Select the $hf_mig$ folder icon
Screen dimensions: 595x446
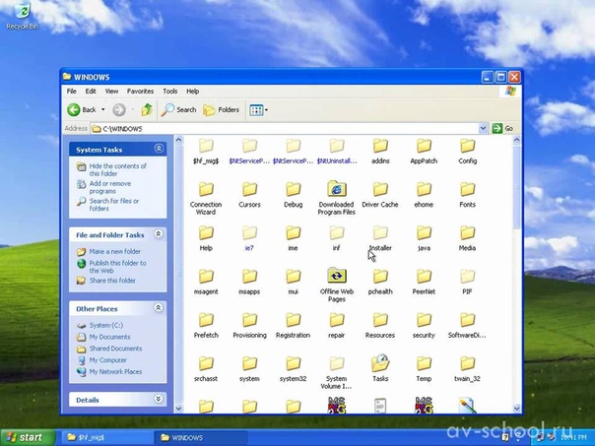pyautogui.click(x=206, y=146)
